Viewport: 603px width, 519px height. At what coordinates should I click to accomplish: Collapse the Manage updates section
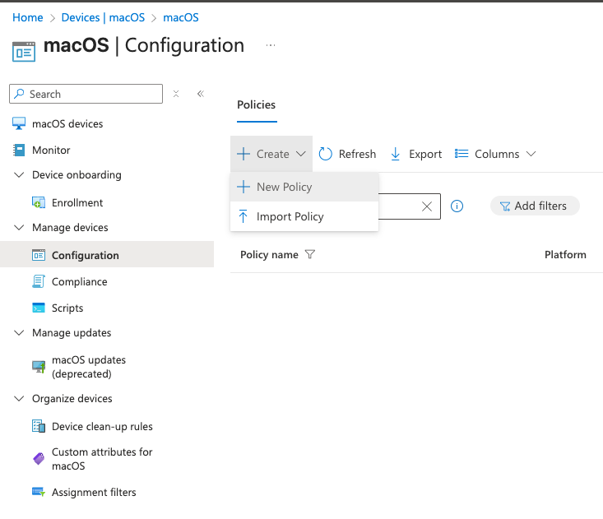tap(20, 333)
